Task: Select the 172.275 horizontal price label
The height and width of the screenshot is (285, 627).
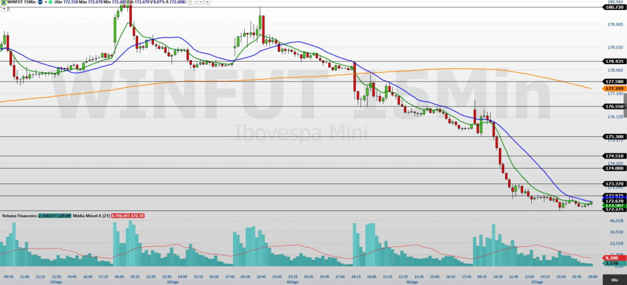Action: click(x=615, y=209)
